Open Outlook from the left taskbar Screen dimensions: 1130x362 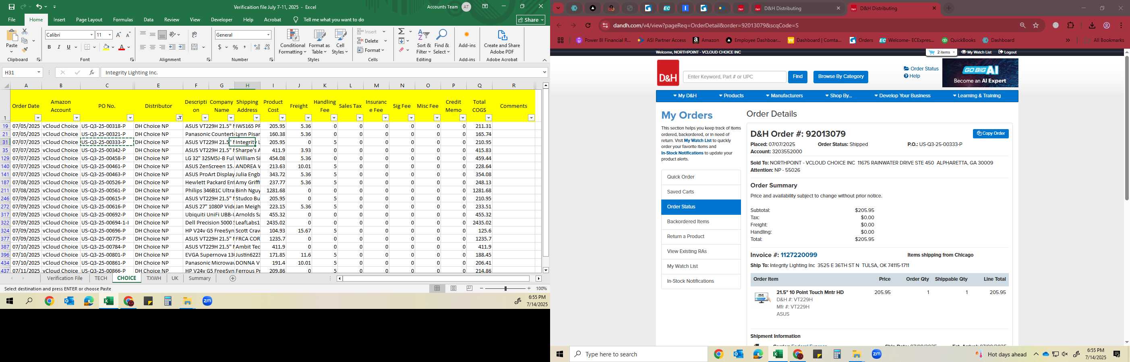[69, 301]
